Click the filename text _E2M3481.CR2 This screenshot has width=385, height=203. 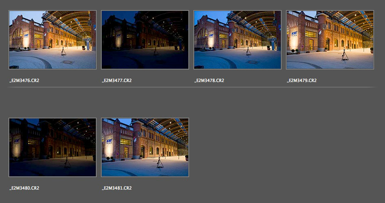[117, 188]
